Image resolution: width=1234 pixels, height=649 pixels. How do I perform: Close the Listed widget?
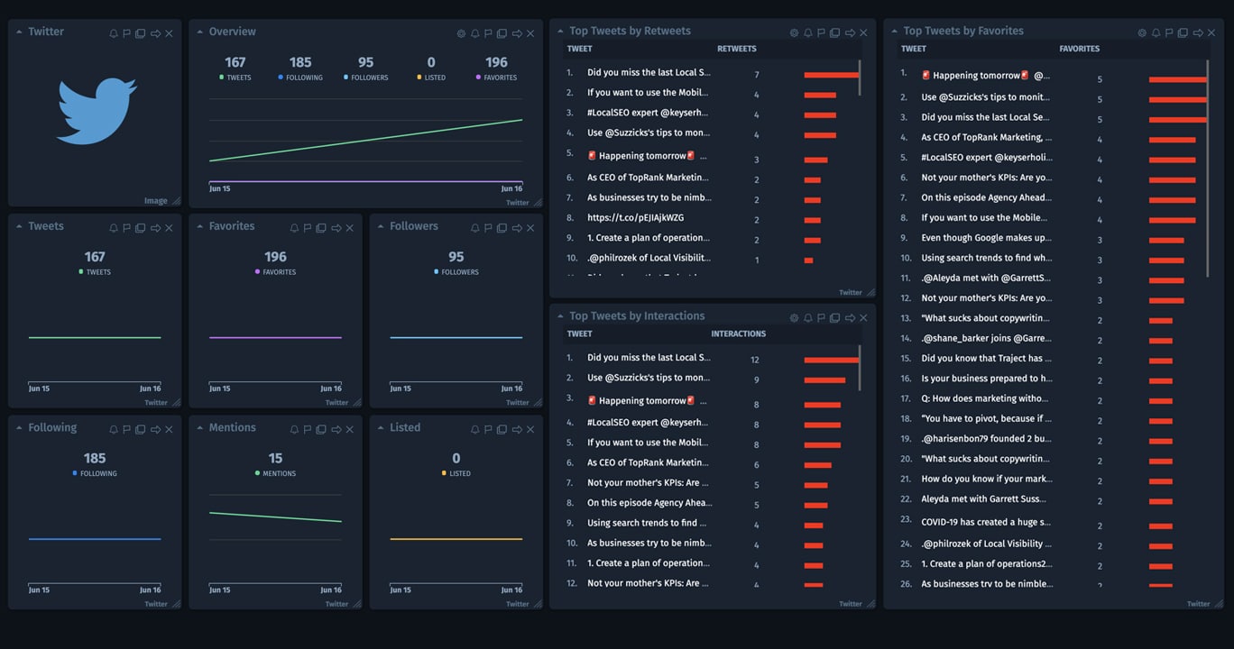[530, 430]
